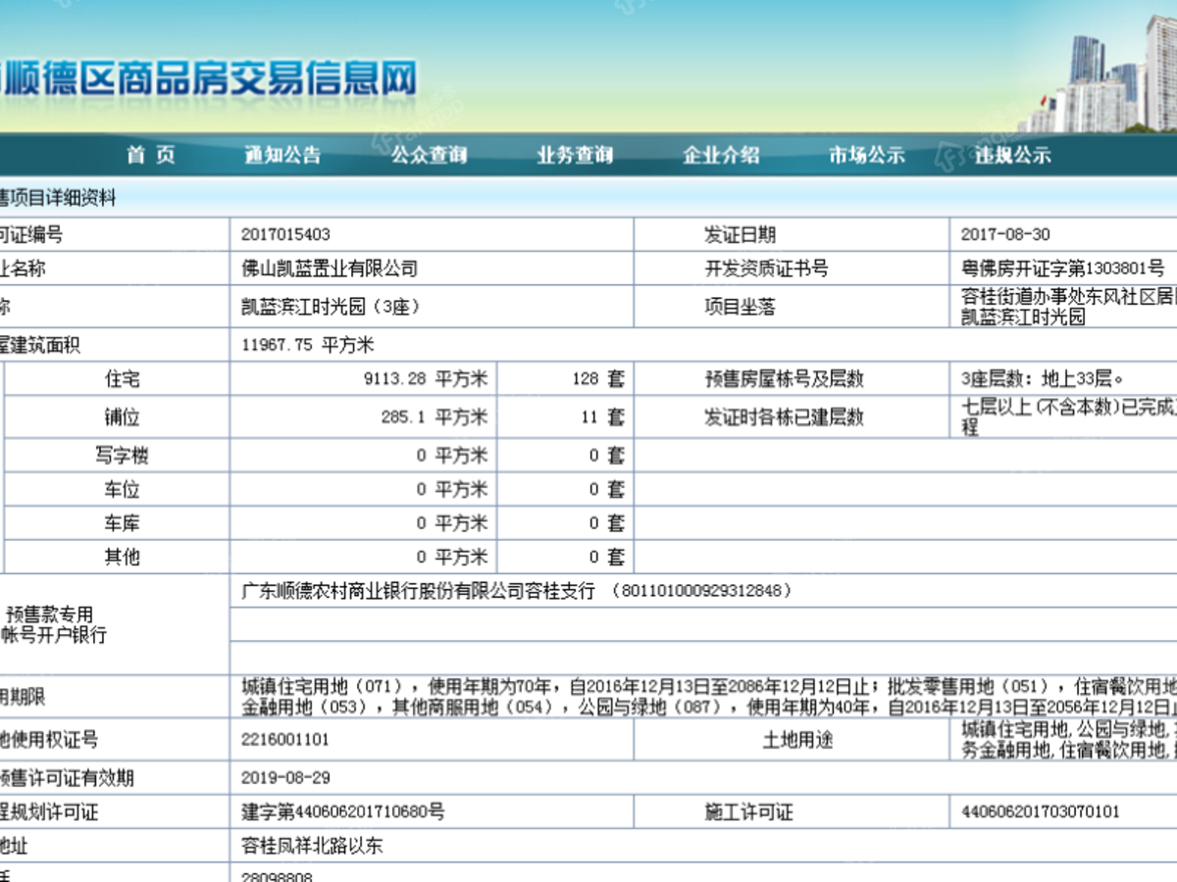Click the 施工许可证 label cell
Screen dimensions: 1177x882
click(748, 812)
